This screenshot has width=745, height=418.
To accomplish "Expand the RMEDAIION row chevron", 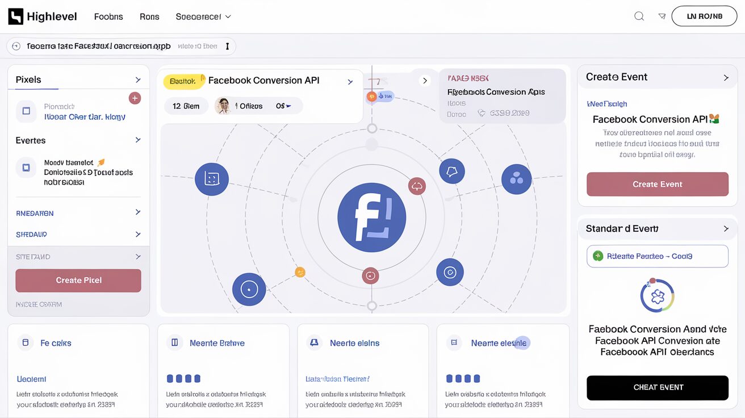I will pos(137,212).
